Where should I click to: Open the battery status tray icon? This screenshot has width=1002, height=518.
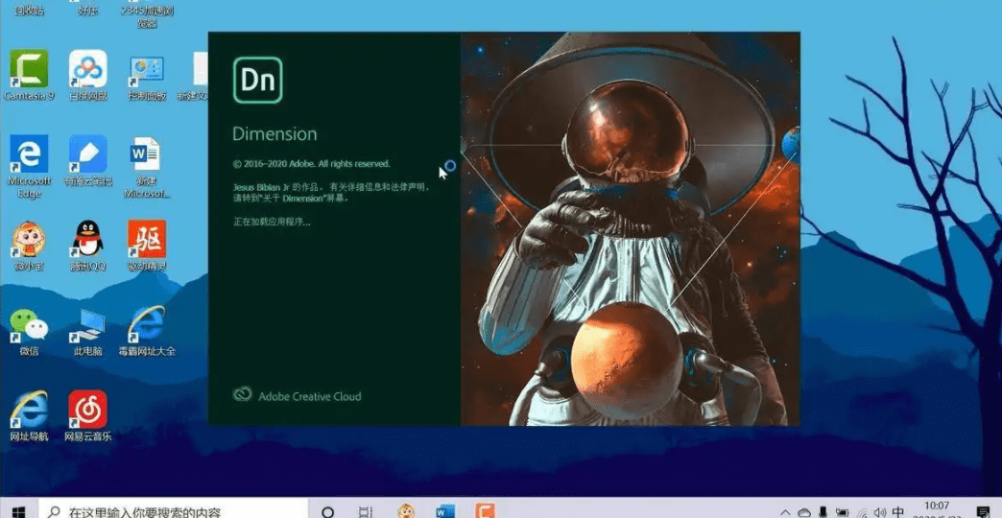point(843,512)
